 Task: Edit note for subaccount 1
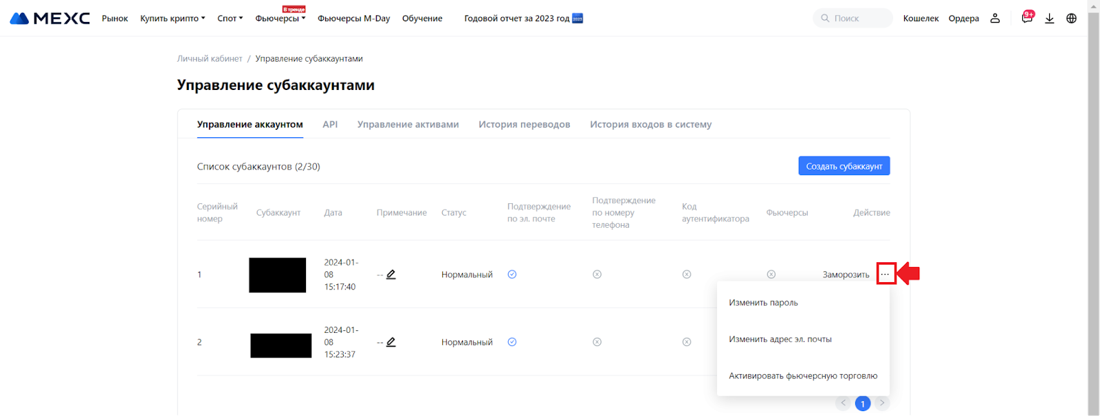coord(391,275)
